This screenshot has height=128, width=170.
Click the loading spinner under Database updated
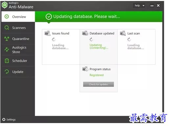(x=91, y=39)
